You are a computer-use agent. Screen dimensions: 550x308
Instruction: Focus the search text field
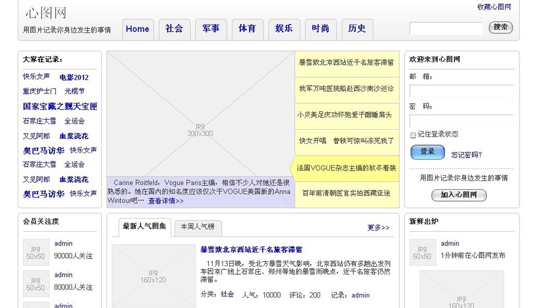(x=446, y=28)
